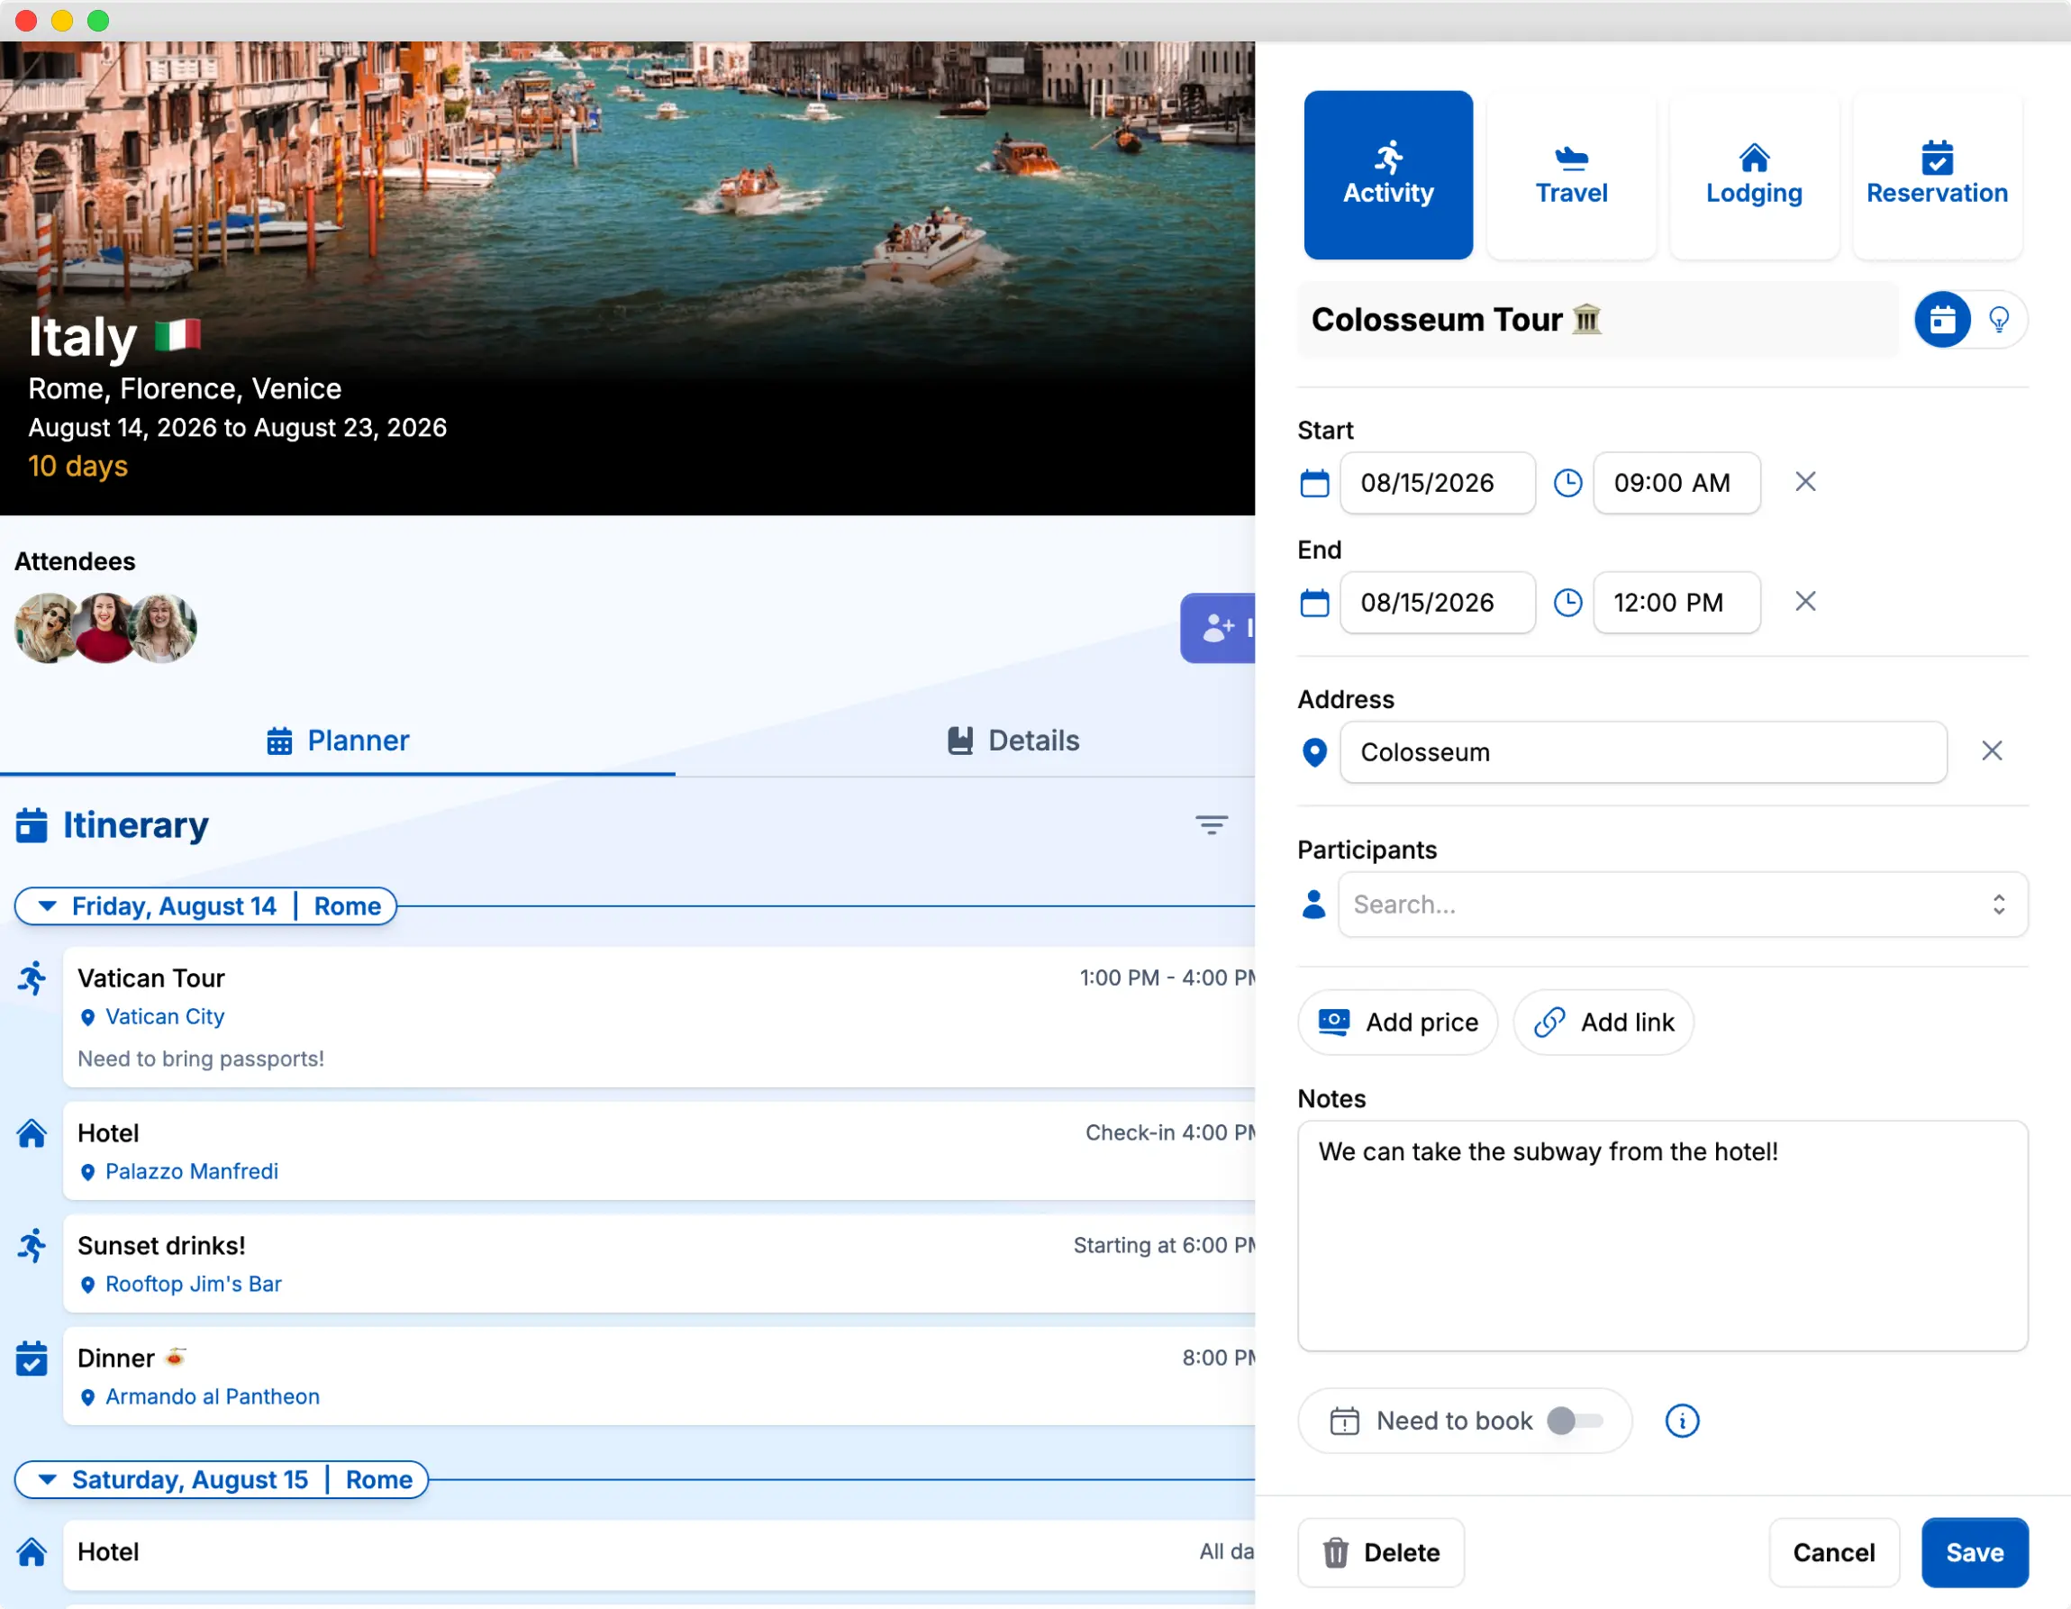This screenshot has height=1609, width=2071.
Task: Click the info icon beside Need to book
Action: [1681, 1421]
